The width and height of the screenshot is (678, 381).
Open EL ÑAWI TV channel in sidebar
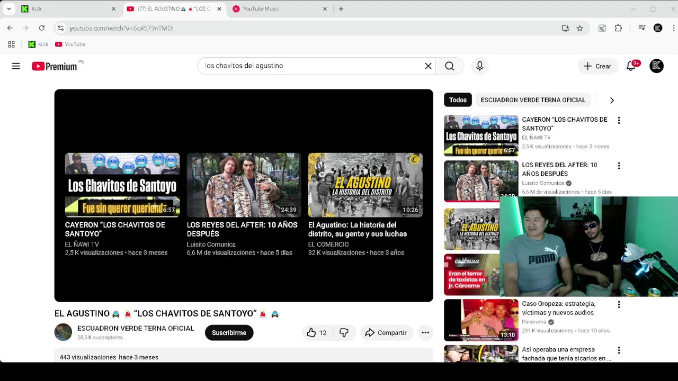536,138
